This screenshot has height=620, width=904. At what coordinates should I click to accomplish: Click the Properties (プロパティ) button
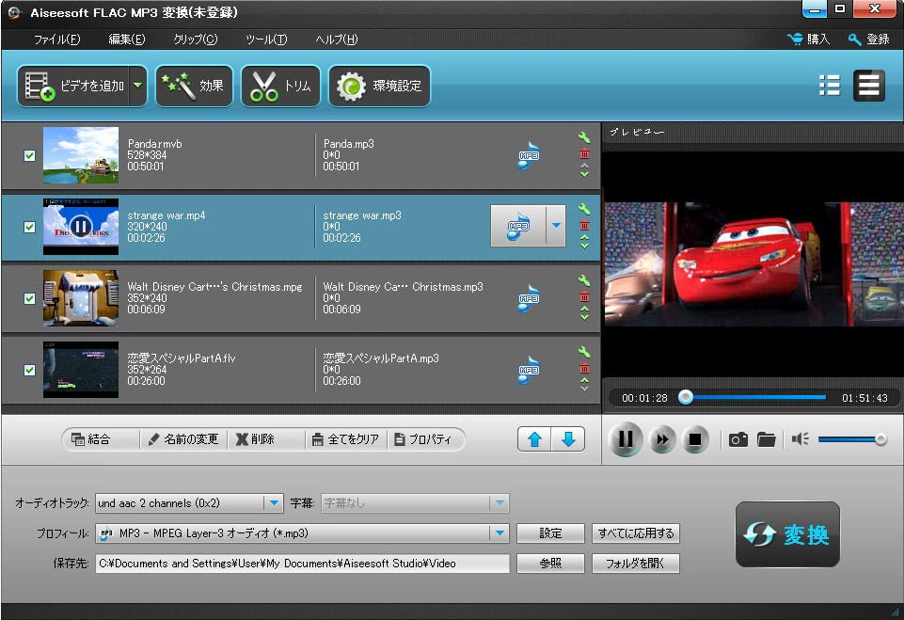pos(422,439)
